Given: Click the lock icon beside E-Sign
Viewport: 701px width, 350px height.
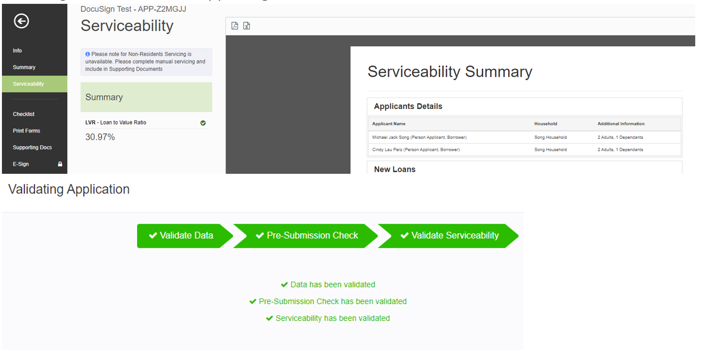Looking at the screenshot, I should point(60,164).
